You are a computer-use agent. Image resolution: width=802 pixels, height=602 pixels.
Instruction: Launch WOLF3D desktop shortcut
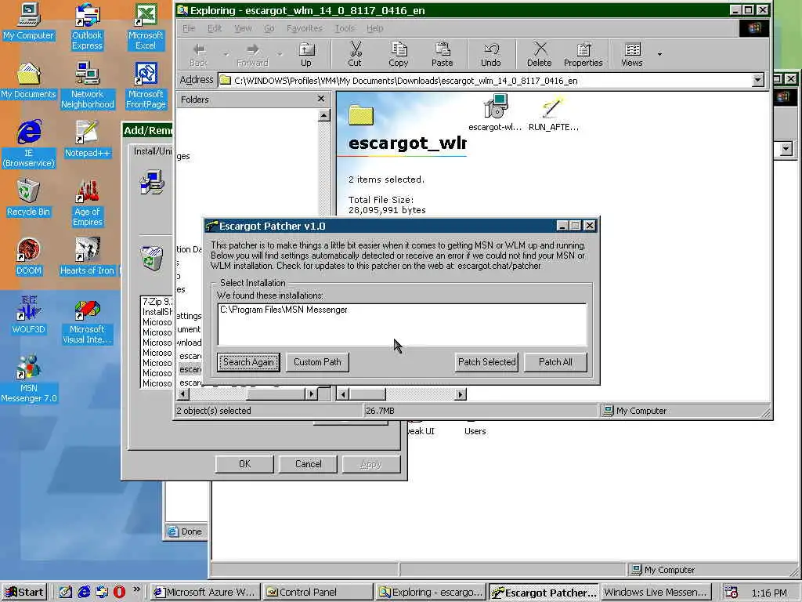(x=29, y=315)
